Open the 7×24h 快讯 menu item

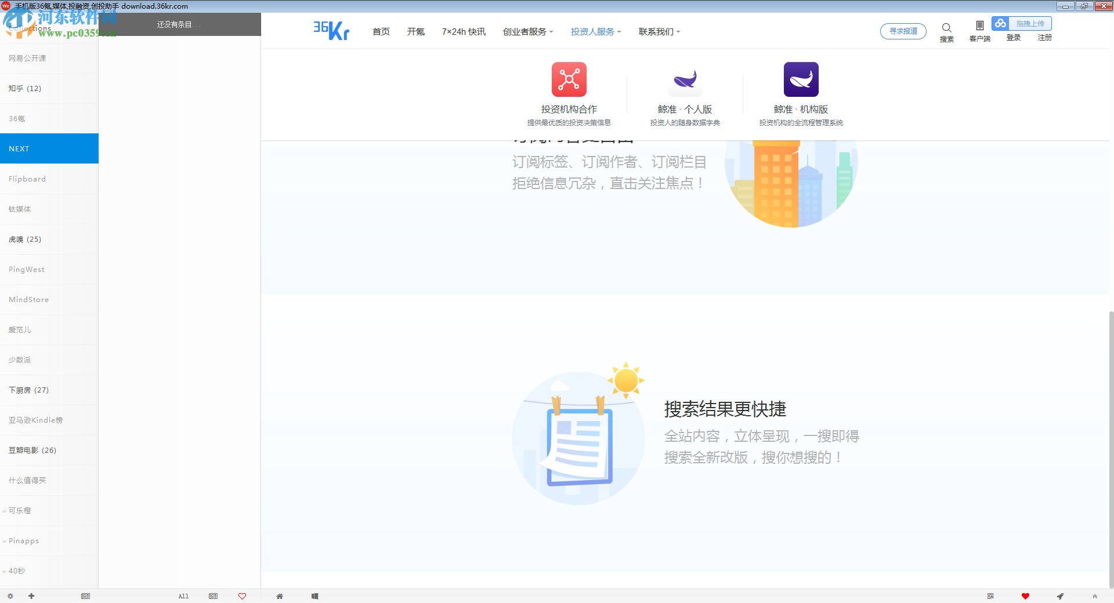464,32
